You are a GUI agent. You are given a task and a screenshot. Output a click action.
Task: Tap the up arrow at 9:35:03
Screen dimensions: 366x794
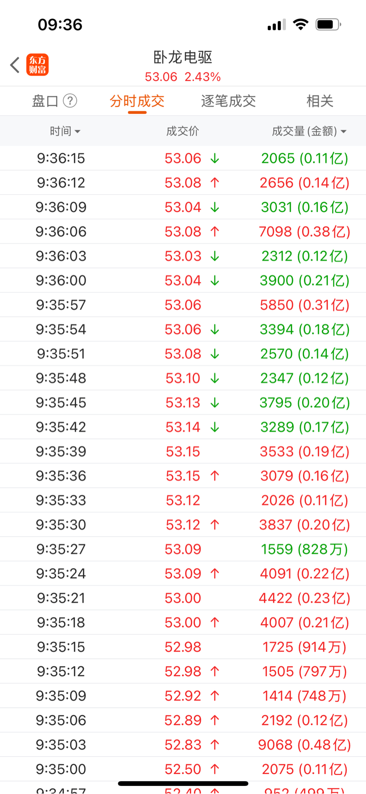coord(215,744)
